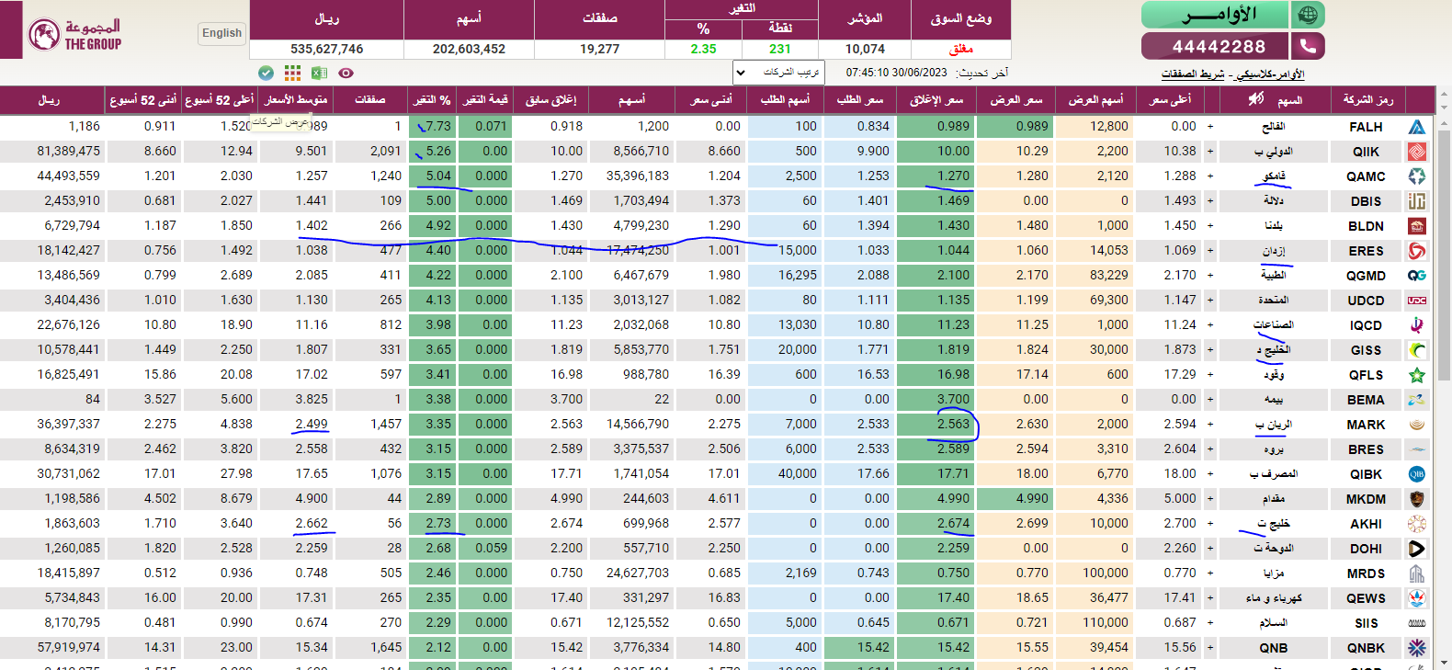This screenshot has height=670, width=1452.
Task: Click the index value 10,074
Action: (x=865, y=49)
